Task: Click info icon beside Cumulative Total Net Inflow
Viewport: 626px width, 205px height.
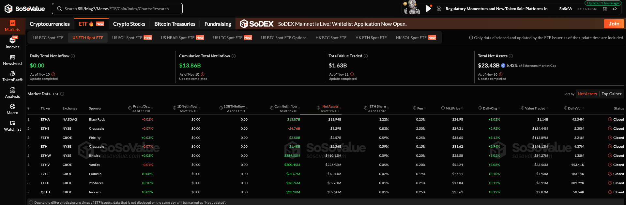Action: pyautogui.click(x=234, y=56)
